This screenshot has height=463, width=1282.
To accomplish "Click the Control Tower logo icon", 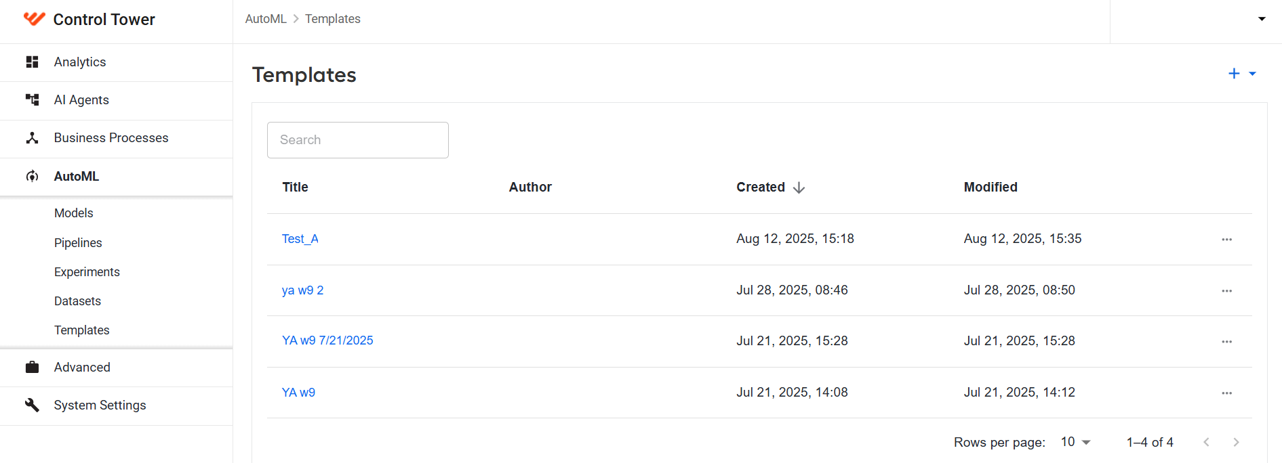I will 34,19.
